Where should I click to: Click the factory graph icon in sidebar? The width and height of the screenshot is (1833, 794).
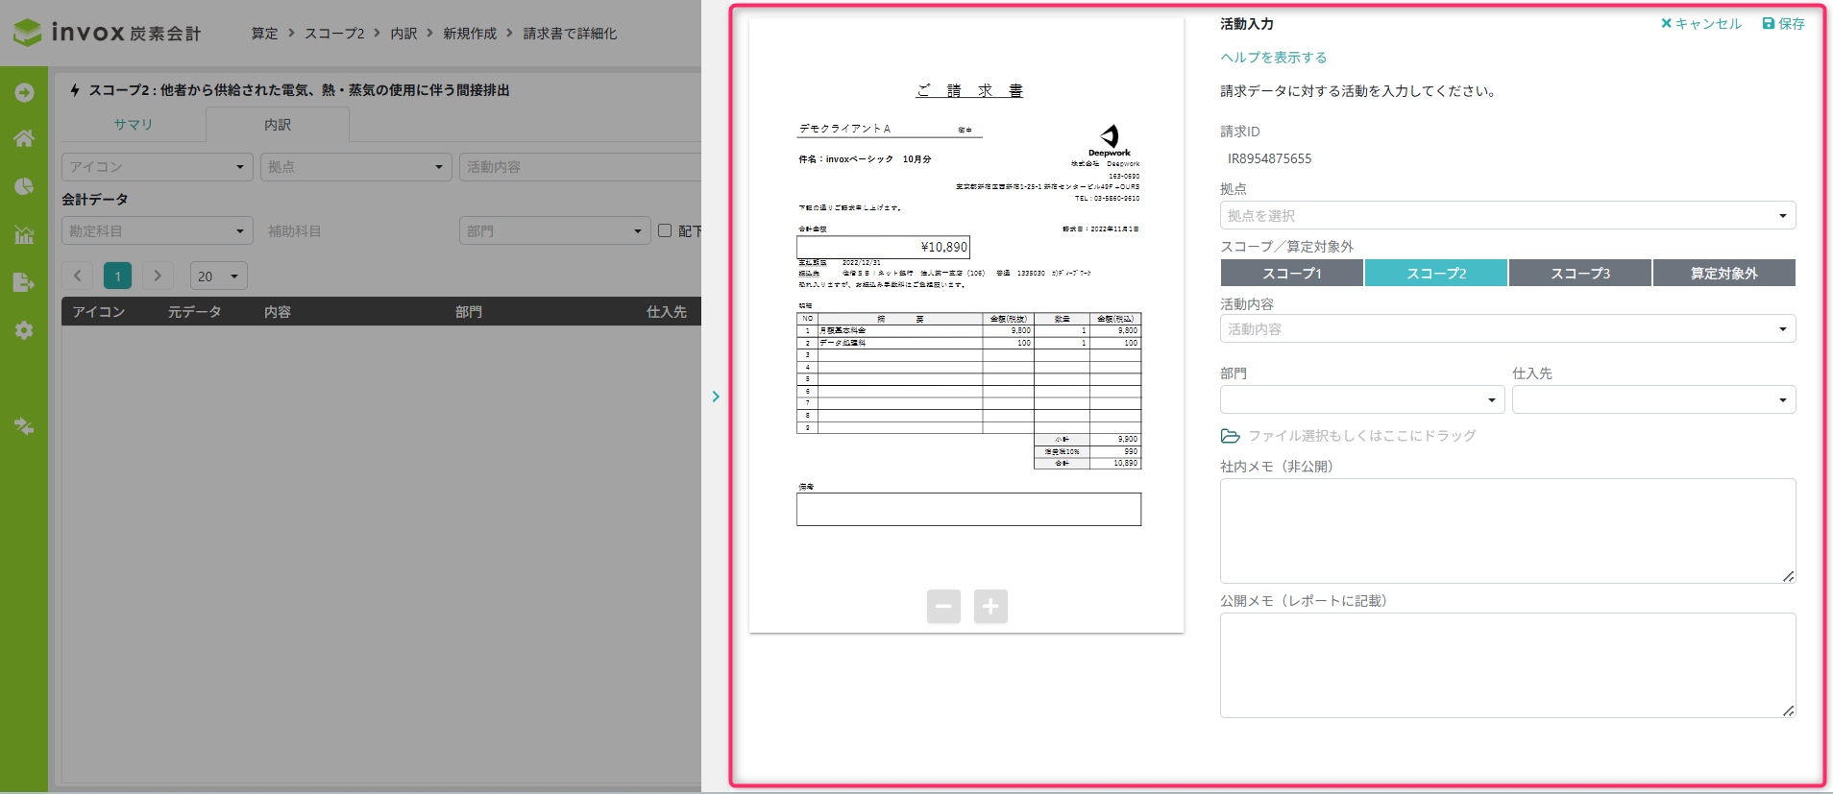[x=24, y=234]
